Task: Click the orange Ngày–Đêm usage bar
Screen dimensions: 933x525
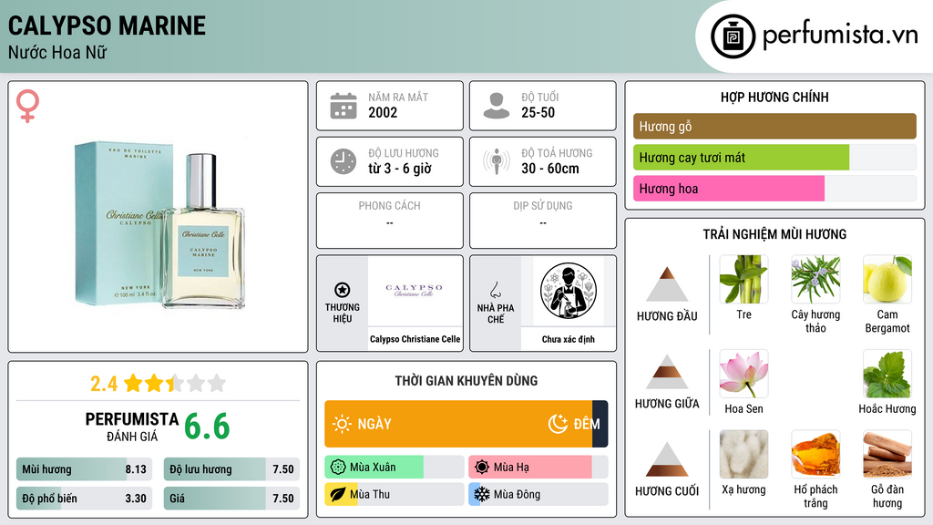Action: pyautogui.click(x=466, y=424)
